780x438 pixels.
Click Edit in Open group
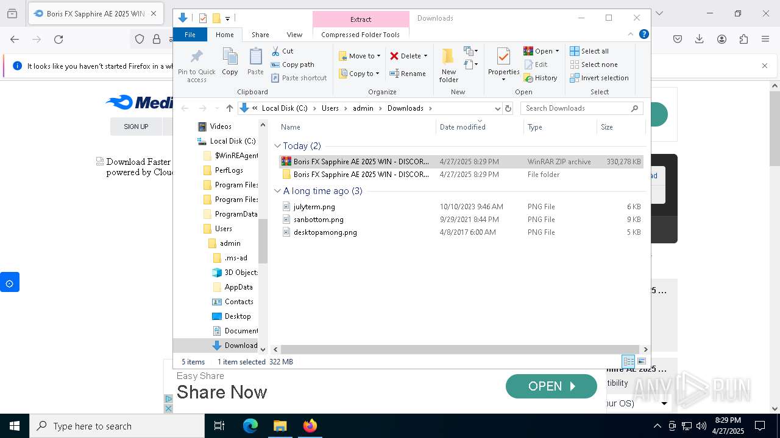coord(535,64)
